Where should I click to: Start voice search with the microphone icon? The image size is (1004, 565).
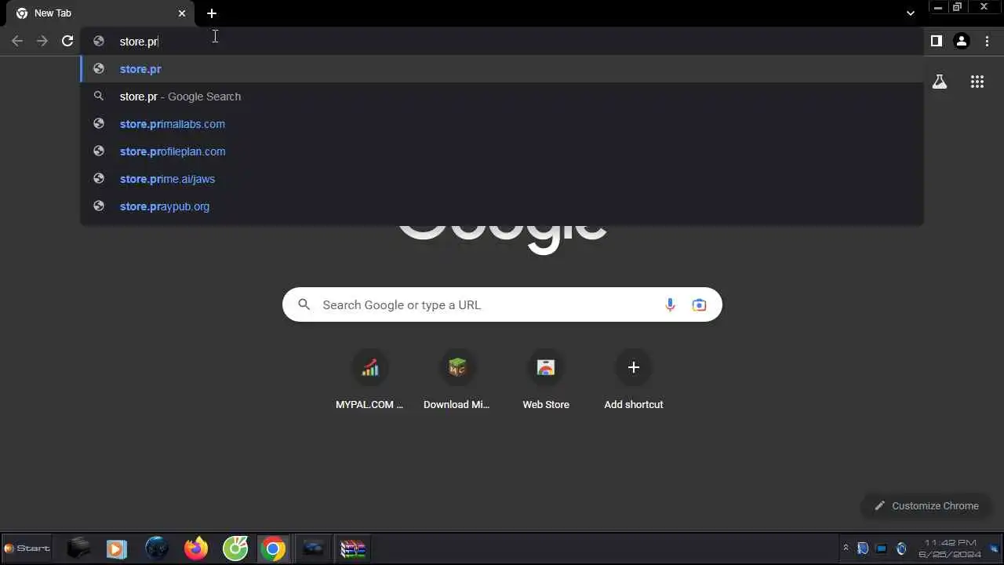670,304
